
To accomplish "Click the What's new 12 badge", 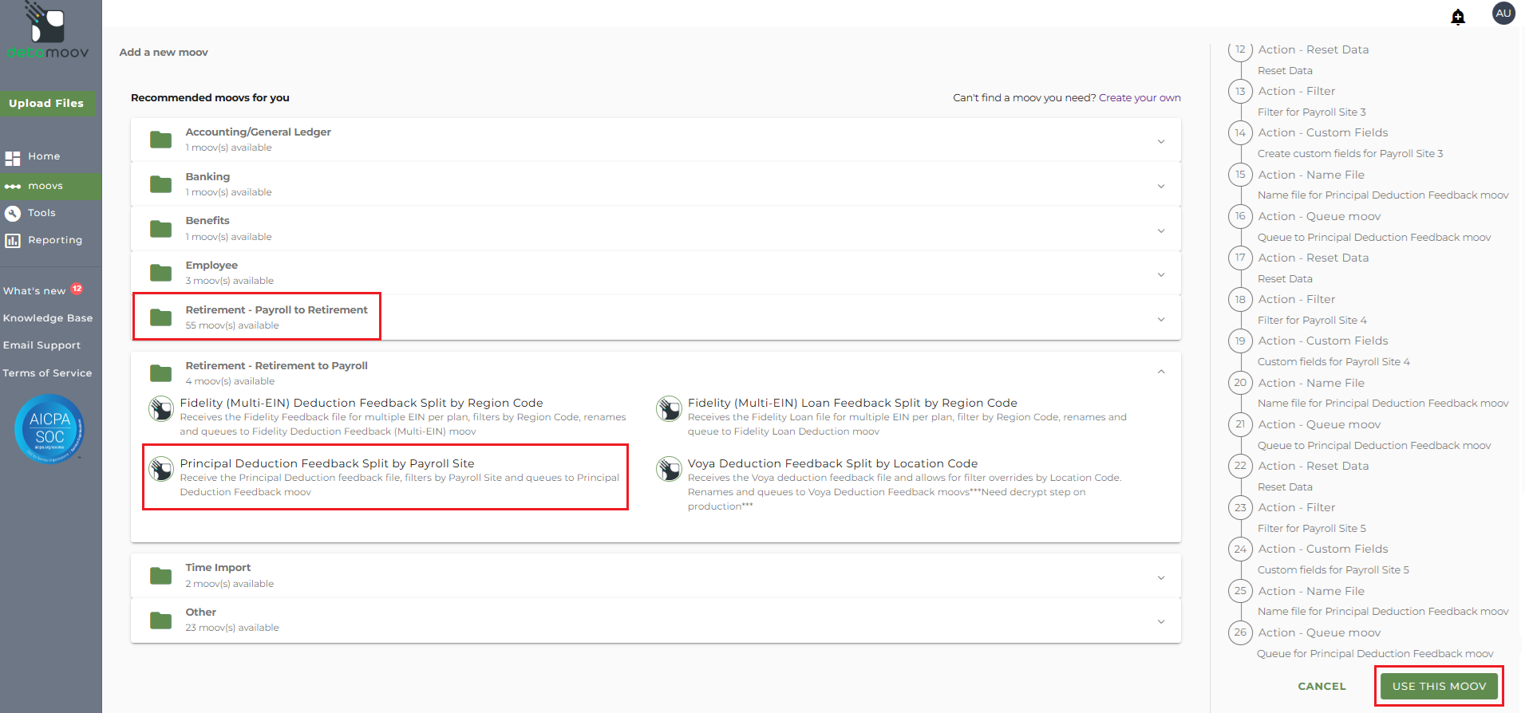I will 77,289.
